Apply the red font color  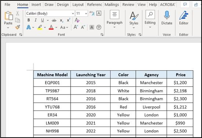(x=51, y=27)
